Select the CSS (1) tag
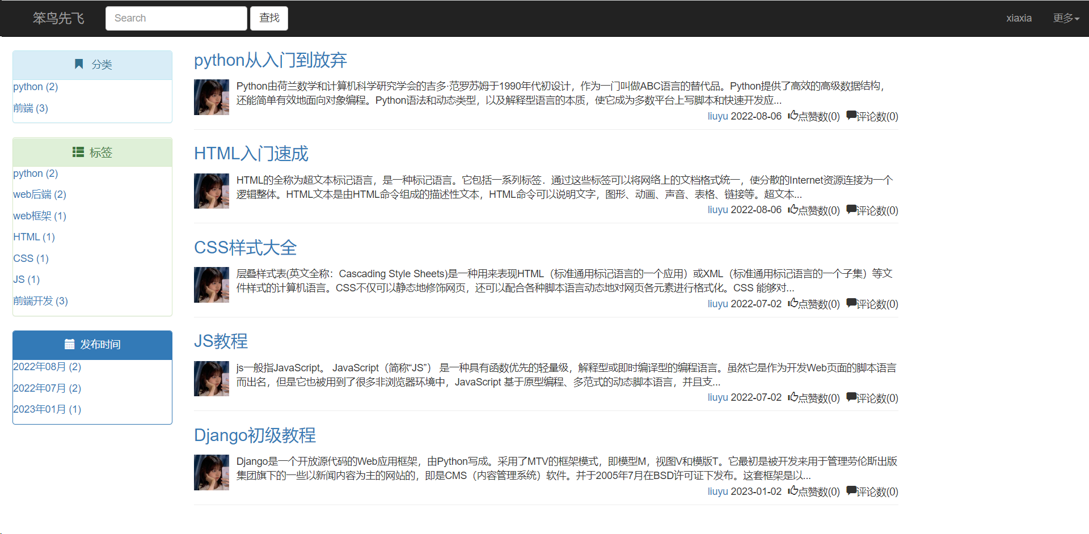 click(31, 258)
